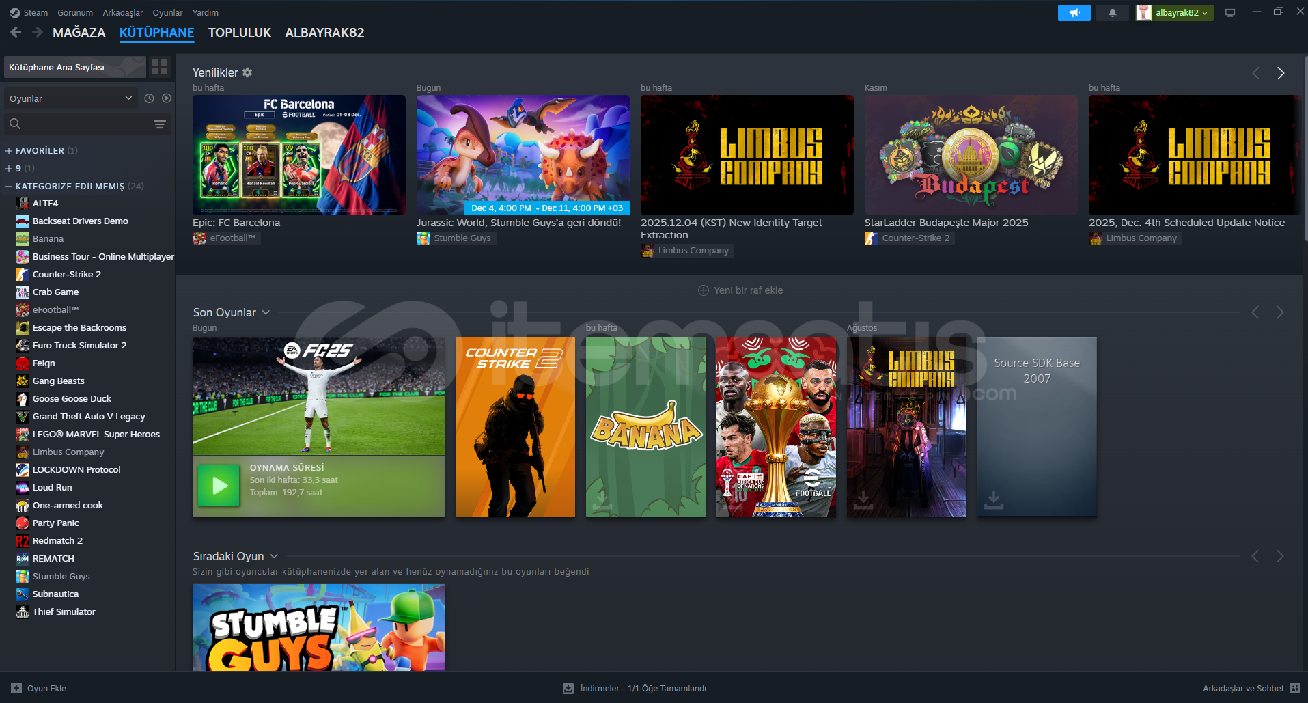Go forward with the right arrow icon
This screenshot has height=703, width=1308.
pyautogui.click(x=38, y=32)
